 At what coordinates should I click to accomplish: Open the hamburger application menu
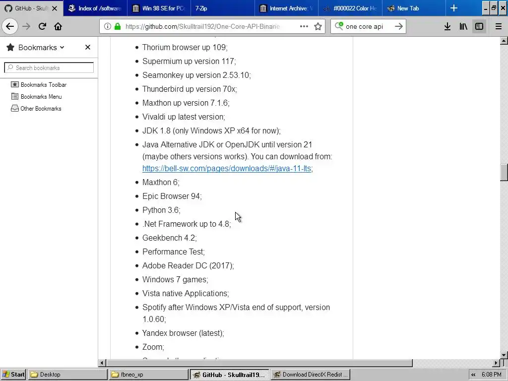point(499,26)
